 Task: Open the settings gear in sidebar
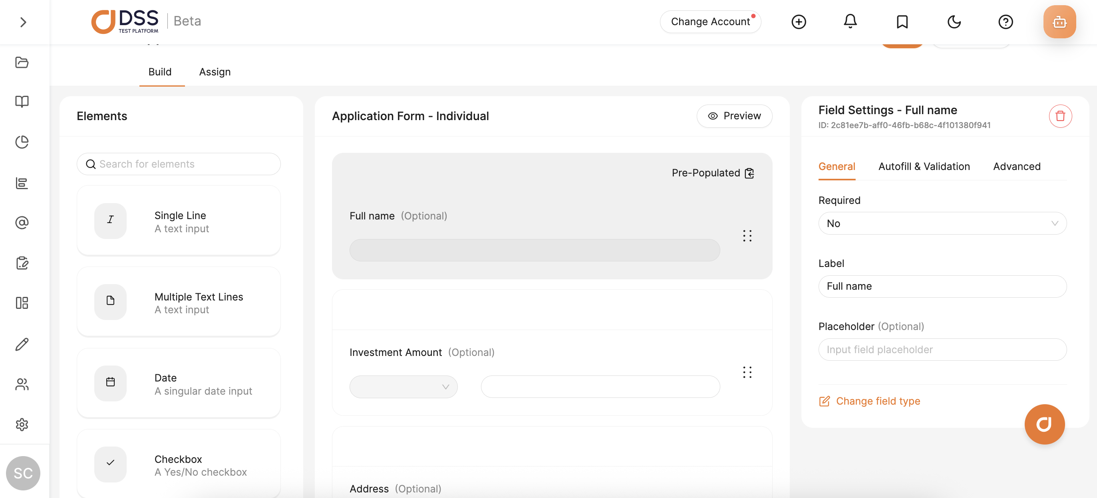22,424
